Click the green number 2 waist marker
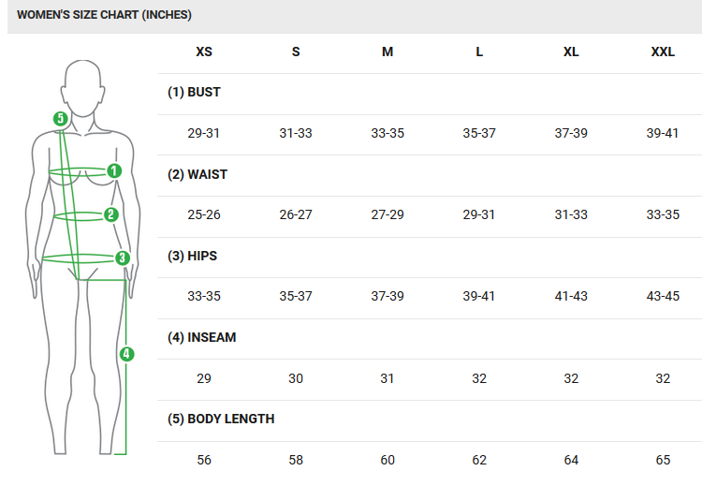Image resolution: width=702 pixels, height=486 pixels. tap(111, 214)
